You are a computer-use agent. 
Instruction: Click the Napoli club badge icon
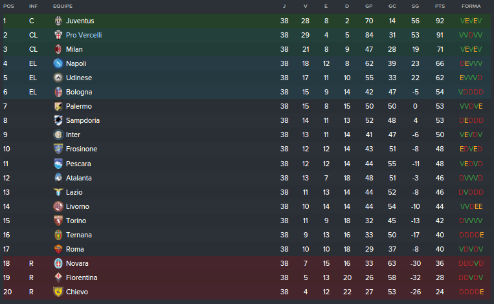pos(58,63)
